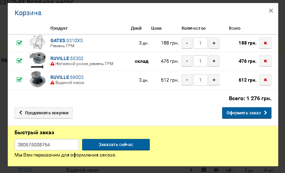Increase quantity of RUVILLE 69003
The height and width of the screenshot is (173, 285).
tap(214, 80)
